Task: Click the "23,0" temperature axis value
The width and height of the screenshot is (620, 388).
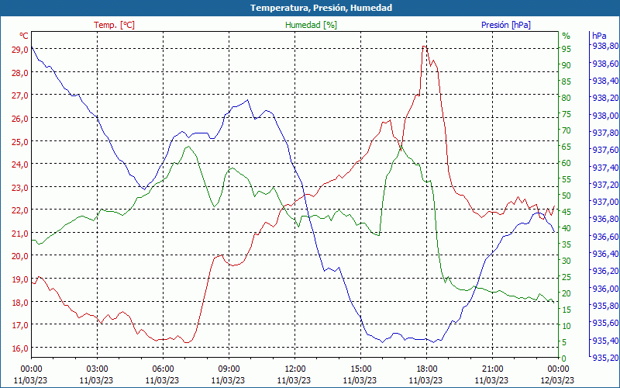Action: (x=22, y=187)
